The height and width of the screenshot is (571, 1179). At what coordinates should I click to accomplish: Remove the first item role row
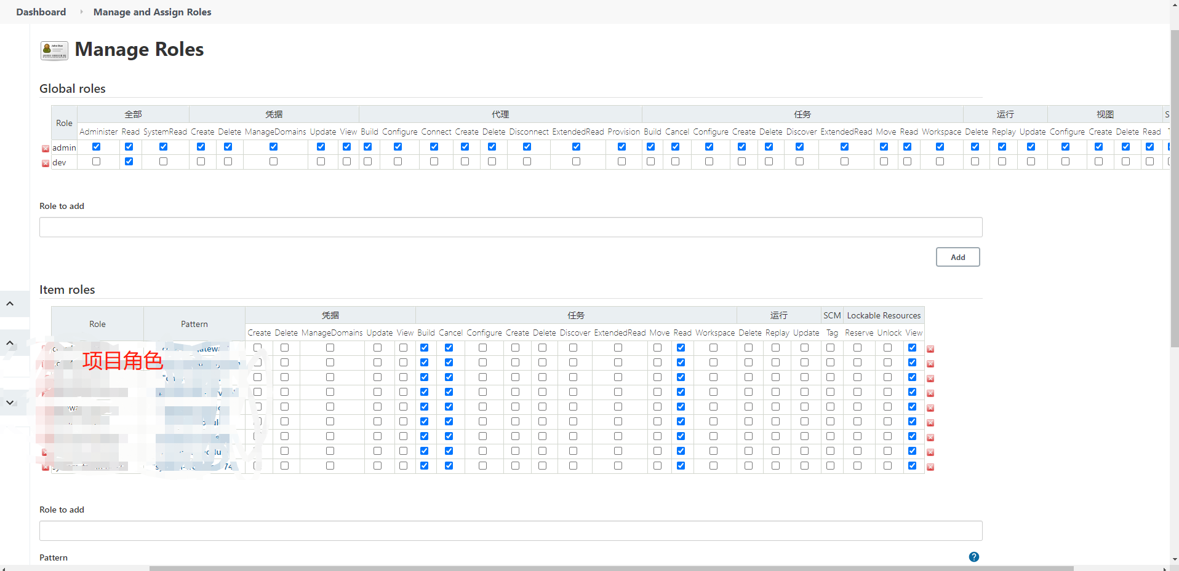click(930, 349)
